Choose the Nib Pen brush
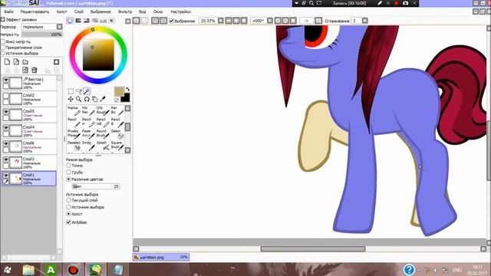The height and width of the screenshot is (276, 491). [x=88, y=110]
